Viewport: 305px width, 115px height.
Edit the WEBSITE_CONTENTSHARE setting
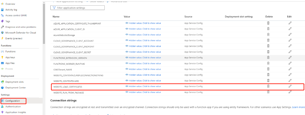tap(290, 80)
